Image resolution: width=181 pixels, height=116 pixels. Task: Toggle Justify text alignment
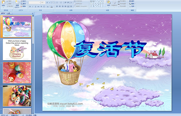tap(65, 6)
